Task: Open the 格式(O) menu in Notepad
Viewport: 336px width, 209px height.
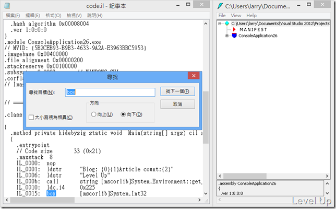Action: click(53, 16)
